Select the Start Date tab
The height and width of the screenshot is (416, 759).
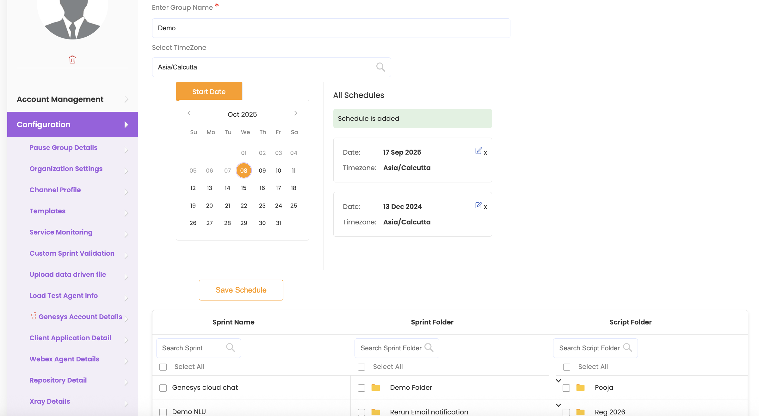pyautogui.click(x=209, y=92)
